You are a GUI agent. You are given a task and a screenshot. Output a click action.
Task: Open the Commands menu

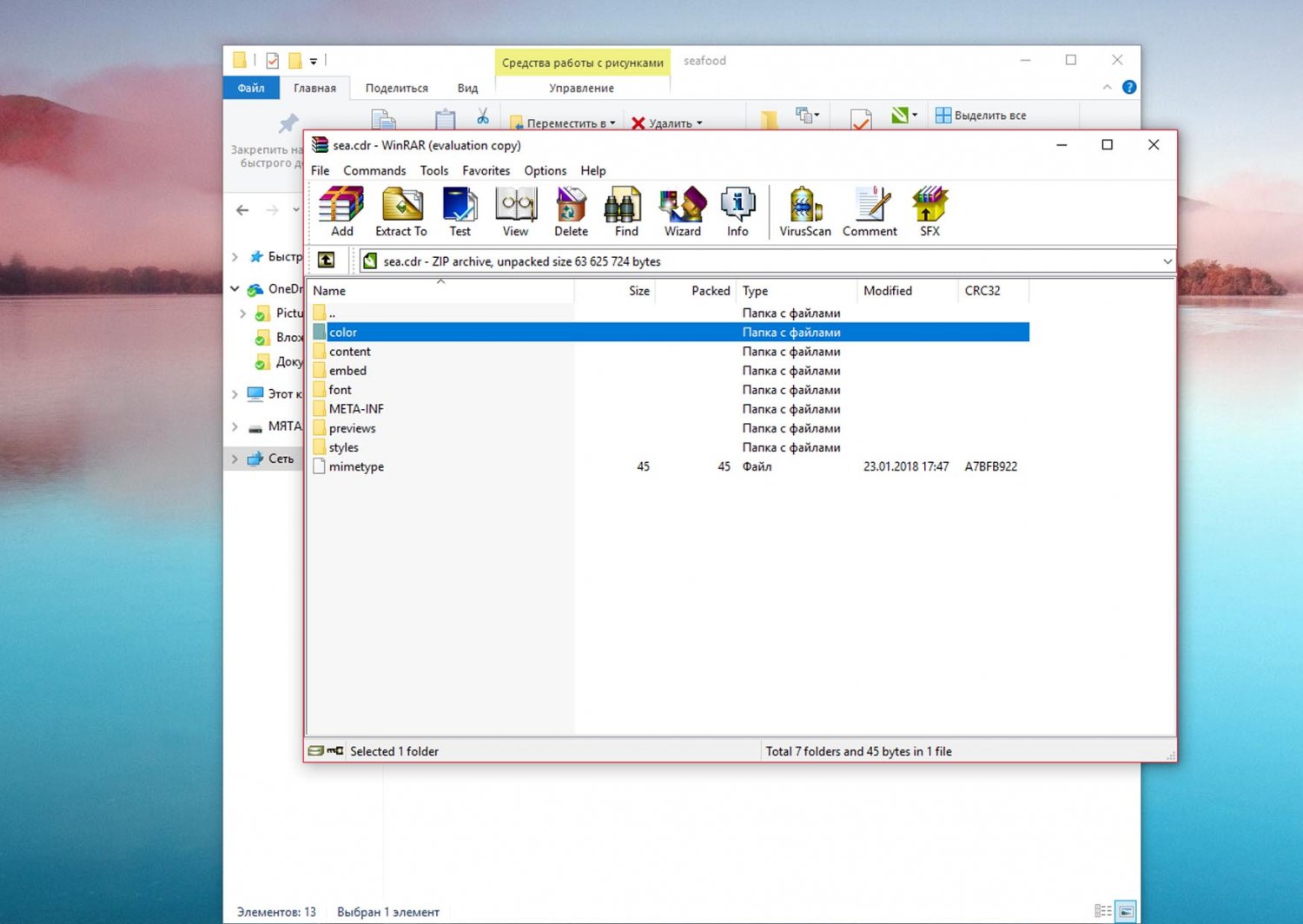[374, 171]
